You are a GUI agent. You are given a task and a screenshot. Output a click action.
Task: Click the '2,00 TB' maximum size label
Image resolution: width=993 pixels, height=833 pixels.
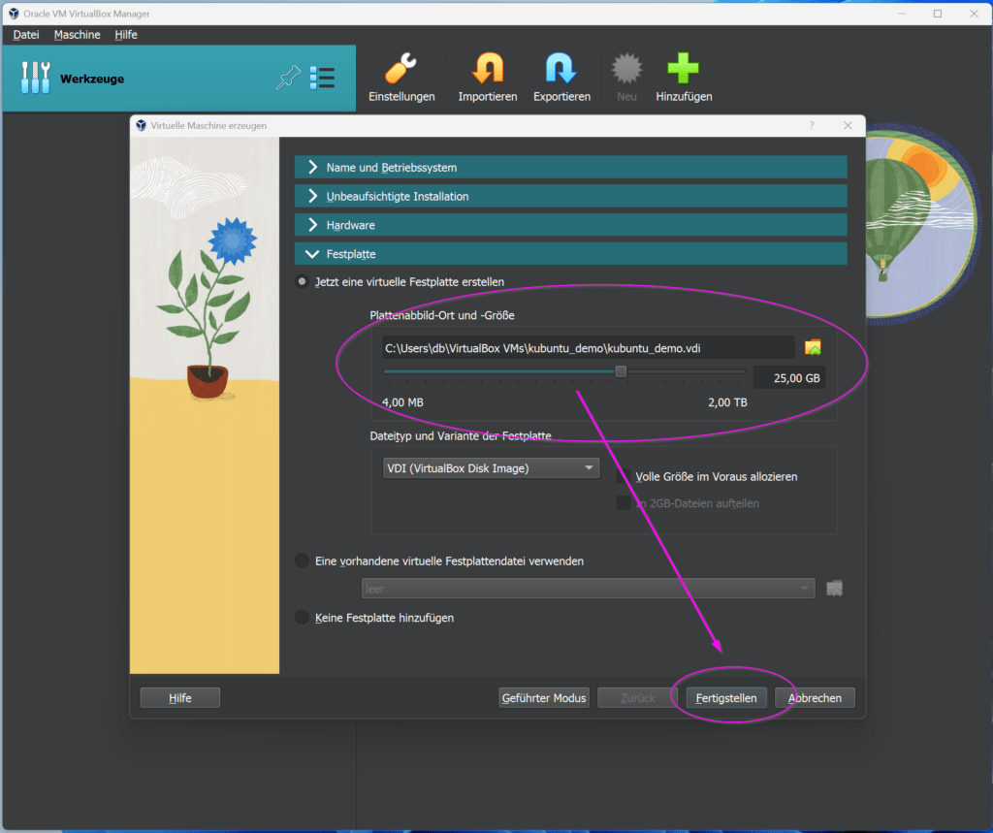click(727, 402)
